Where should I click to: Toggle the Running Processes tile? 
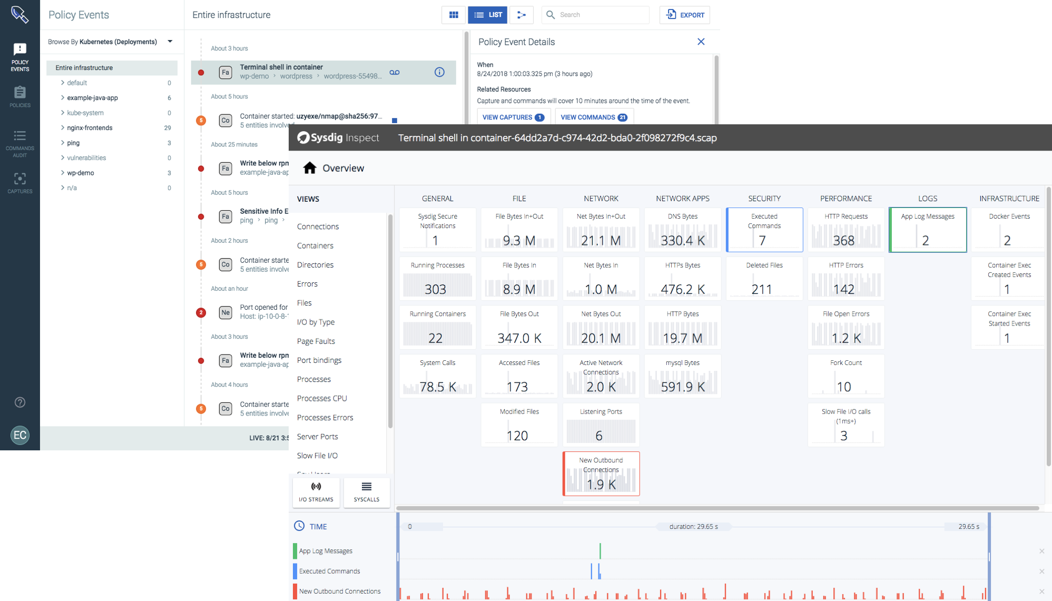[438, 279]
